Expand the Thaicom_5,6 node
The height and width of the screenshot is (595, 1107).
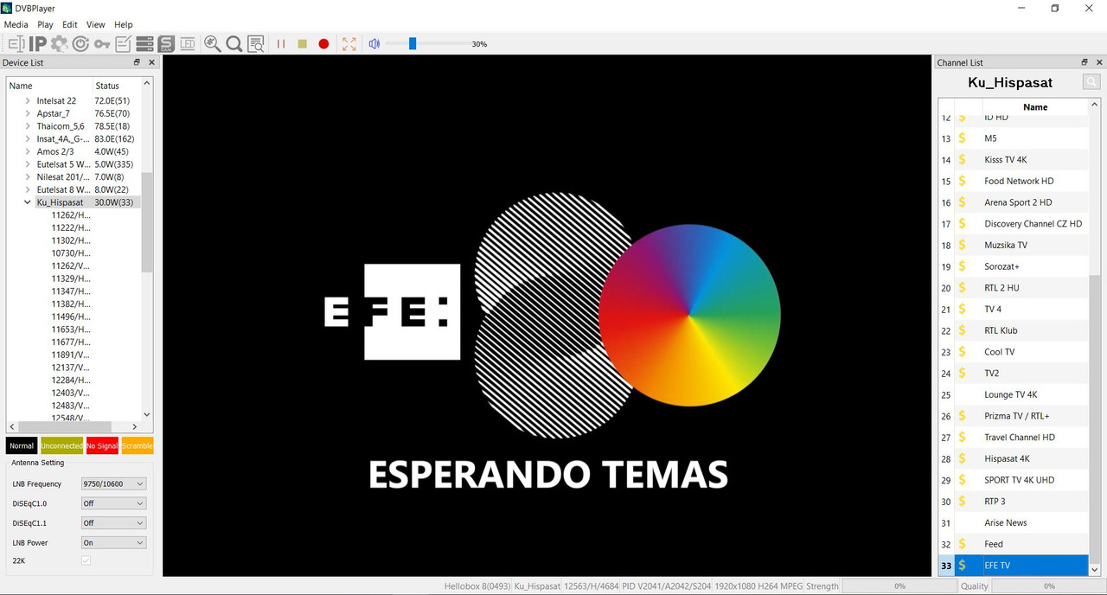28,126
